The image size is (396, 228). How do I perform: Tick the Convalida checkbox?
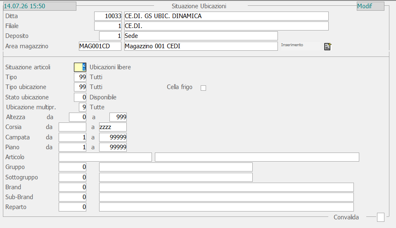381,217
